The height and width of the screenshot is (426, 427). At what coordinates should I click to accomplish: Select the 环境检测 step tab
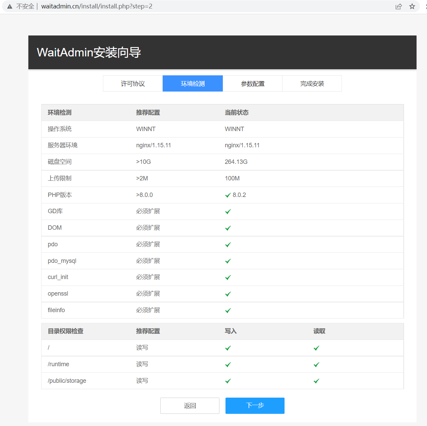tap(193, 83)
